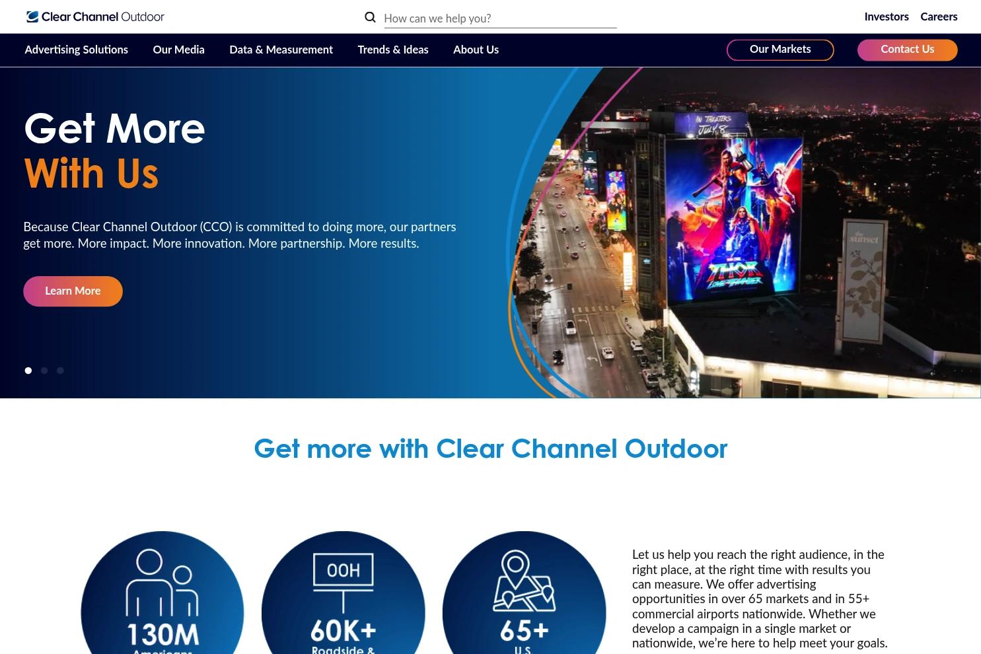Open the Our Media menu
The height and width of the screenshot is (654, 981).
coord(178,50)
